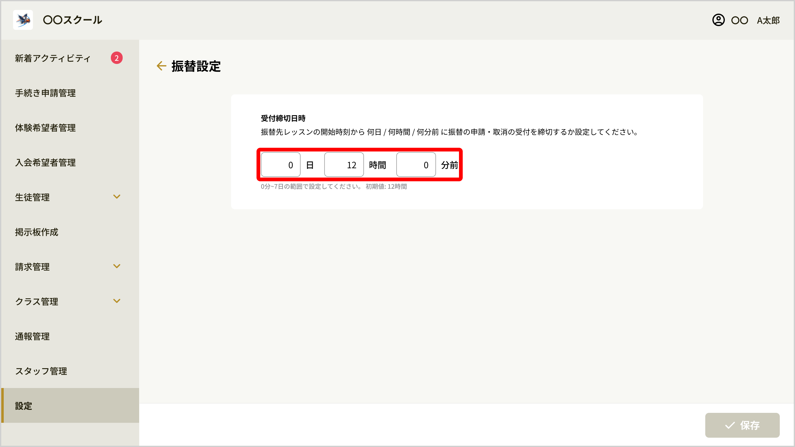
Task: Expand the 請求管理 menu chevron
Action: tap(117, 266)
